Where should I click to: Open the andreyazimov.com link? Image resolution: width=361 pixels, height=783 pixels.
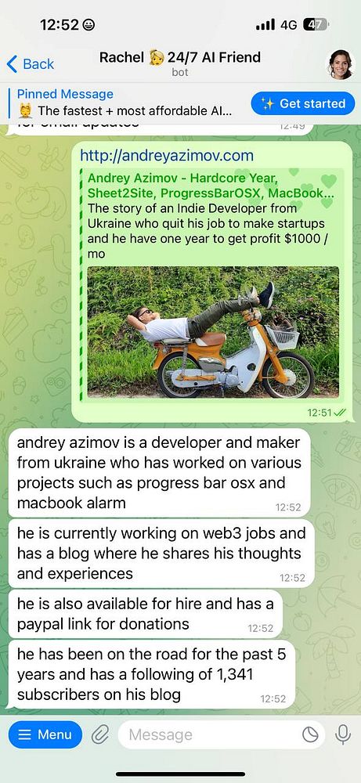pyautogui.click(x=167, y=156)
